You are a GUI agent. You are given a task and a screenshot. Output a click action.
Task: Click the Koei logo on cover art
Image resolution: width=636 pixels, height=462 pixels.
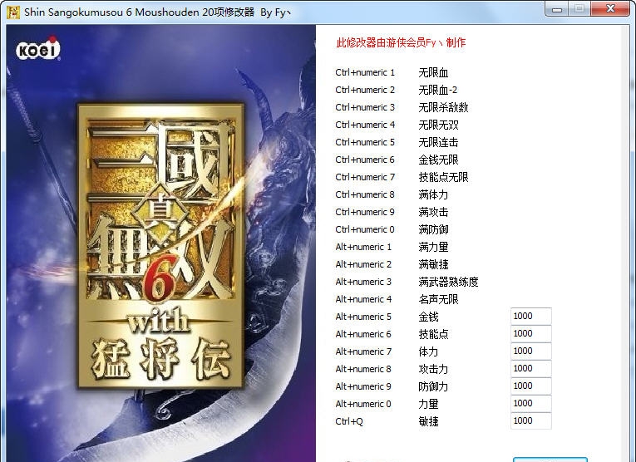click(x=38, y=50)
